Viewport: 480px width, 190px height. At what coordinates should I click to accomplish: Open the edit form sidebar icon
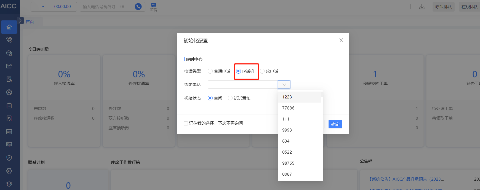pyautogui.click(x=9, y=119)
